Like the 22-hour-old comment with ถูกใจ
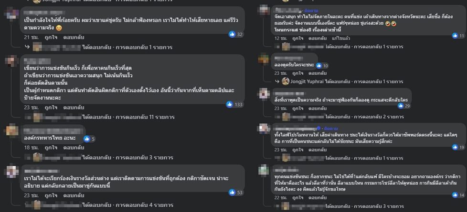Viewport: 467px width, 212px height. click(298, 198)
